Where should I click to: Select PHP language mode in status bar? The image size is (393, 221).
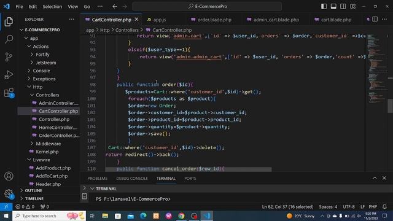[x=373, y=207]
